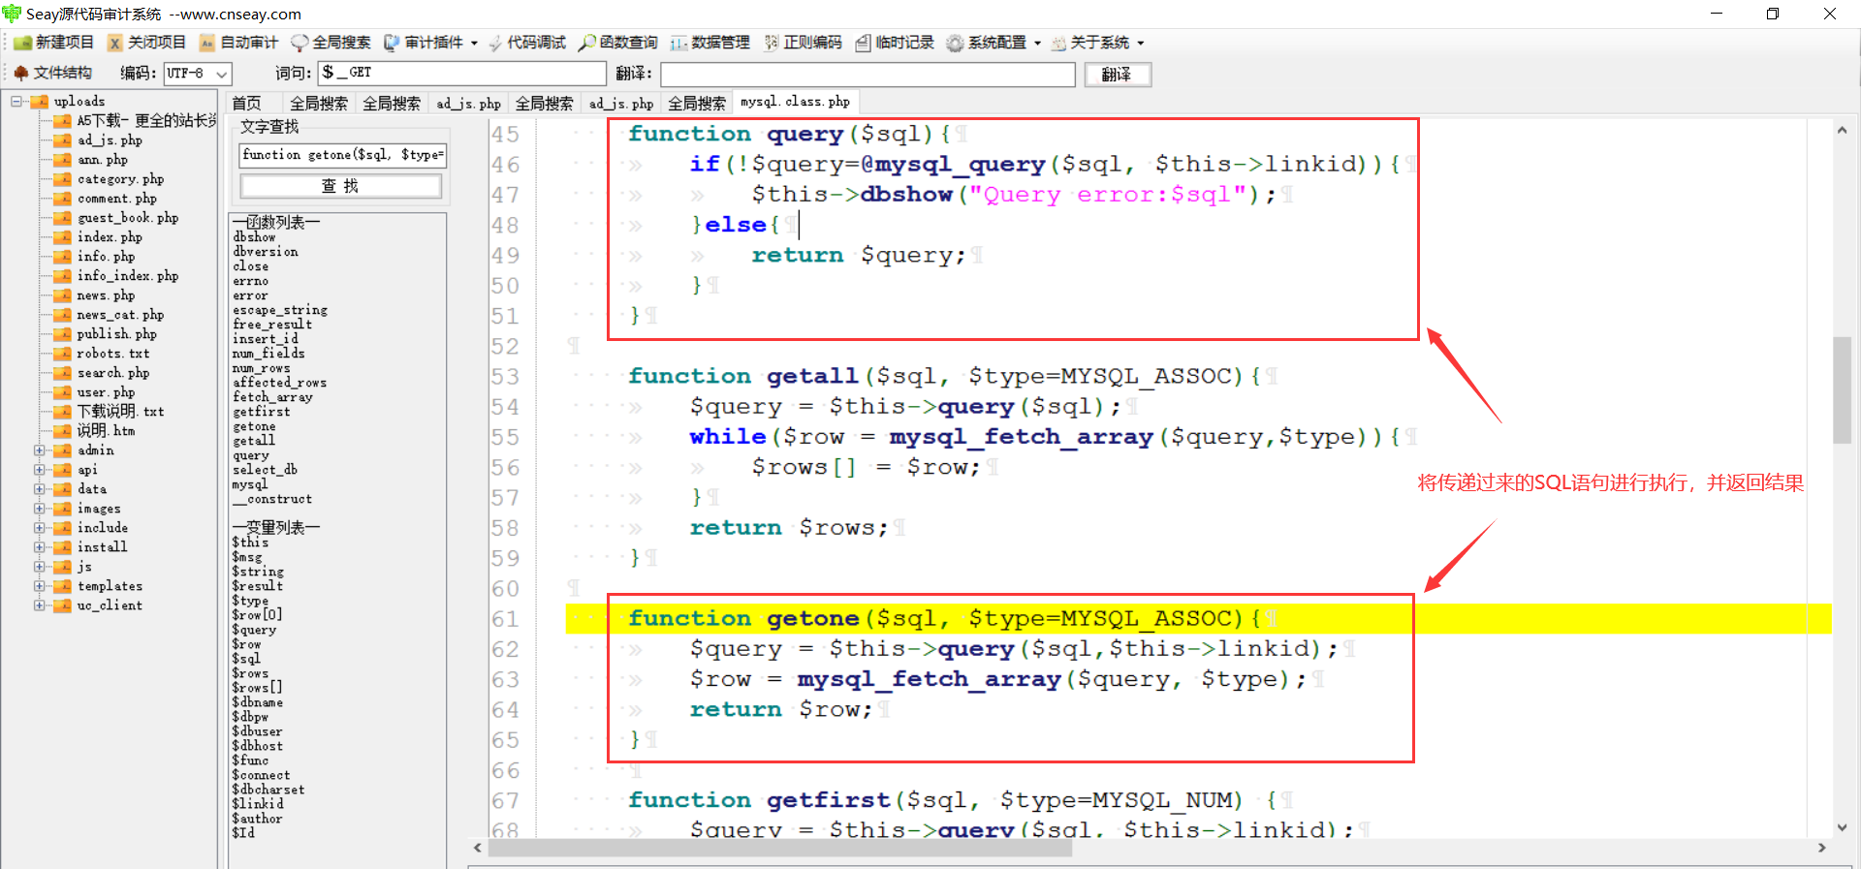Expand the api folder
This screenshot has width=1861, height=869.
[40, 470]
